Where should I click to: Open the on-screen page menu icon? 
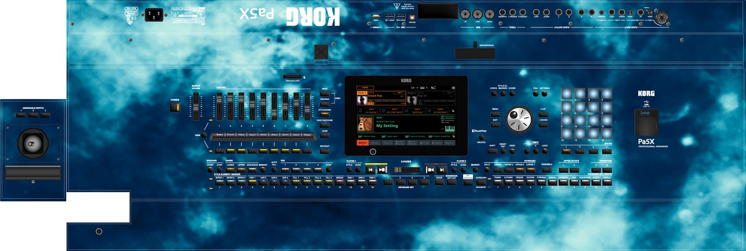point(453,87)
